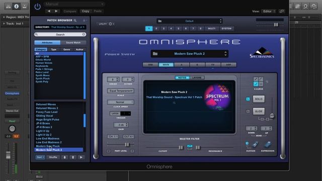Switch to the FX page tab
The height and width of the screenshot is (181, 322).
coord(213,65)
